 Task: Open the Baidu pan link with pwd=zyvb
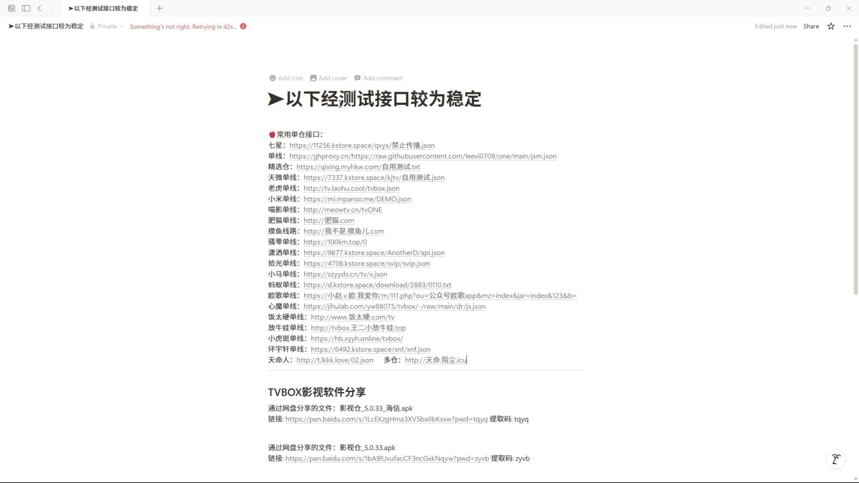(387, 458)
